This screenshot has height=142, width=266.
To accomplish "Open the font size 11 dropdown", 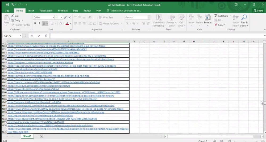I will tap(61, 18).
